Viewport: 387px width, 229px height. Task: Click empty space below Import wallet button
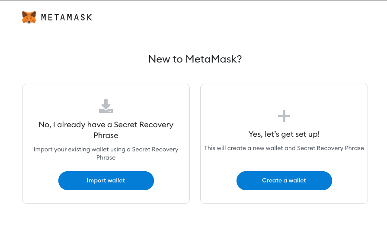point(106,197)
